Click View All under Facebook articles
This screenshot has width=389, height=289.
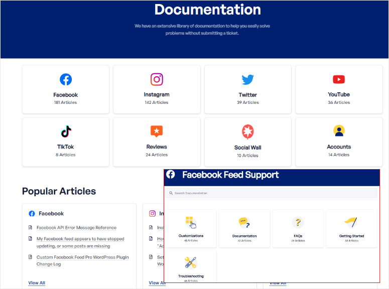coord(37,283)
